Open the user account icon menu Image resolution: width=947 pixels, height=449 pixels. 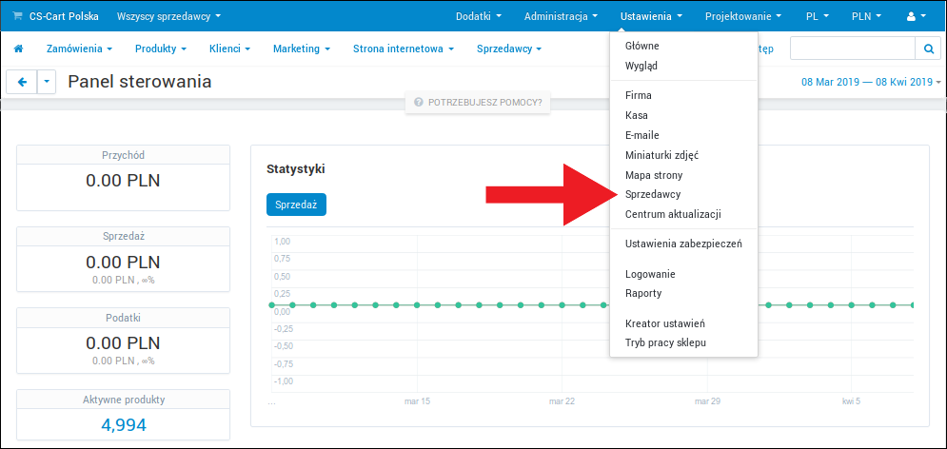pos(916,16)
